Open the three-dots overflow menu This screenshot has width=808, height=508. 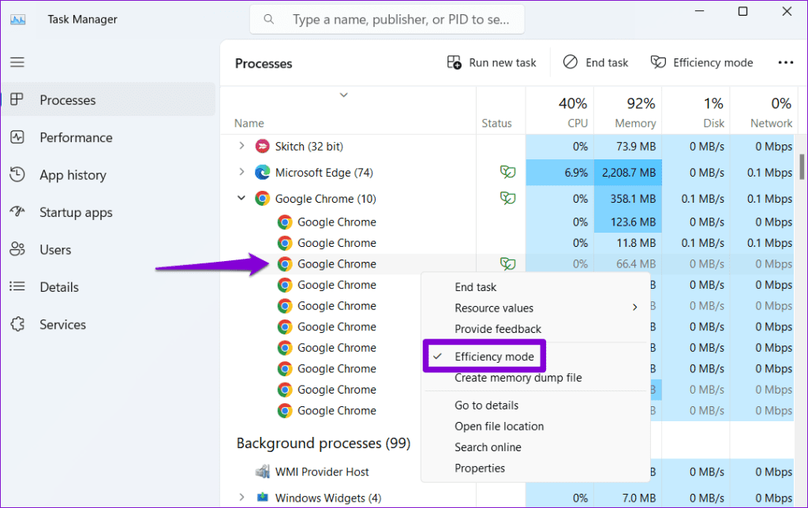point(785,62)
